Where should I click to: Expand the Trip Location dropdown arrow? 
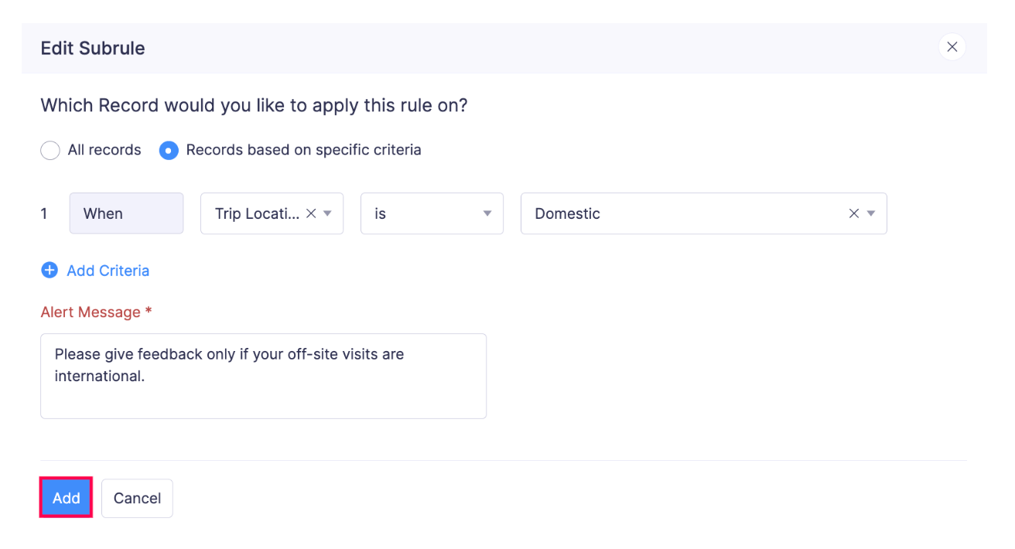click(328, 213)
